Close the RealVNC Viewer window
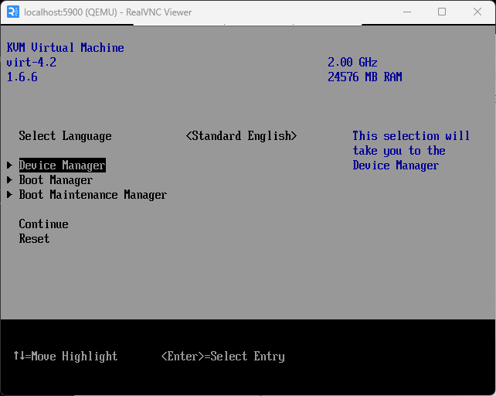The width and height of the screenshot is (496, 396). (477, 12)
